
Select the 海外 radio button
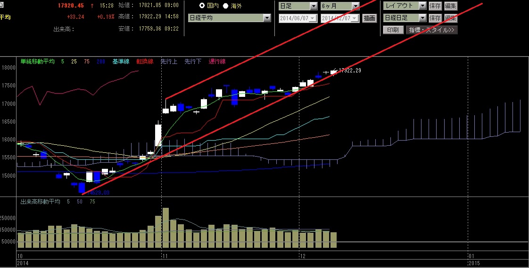[x=225, y=6]
